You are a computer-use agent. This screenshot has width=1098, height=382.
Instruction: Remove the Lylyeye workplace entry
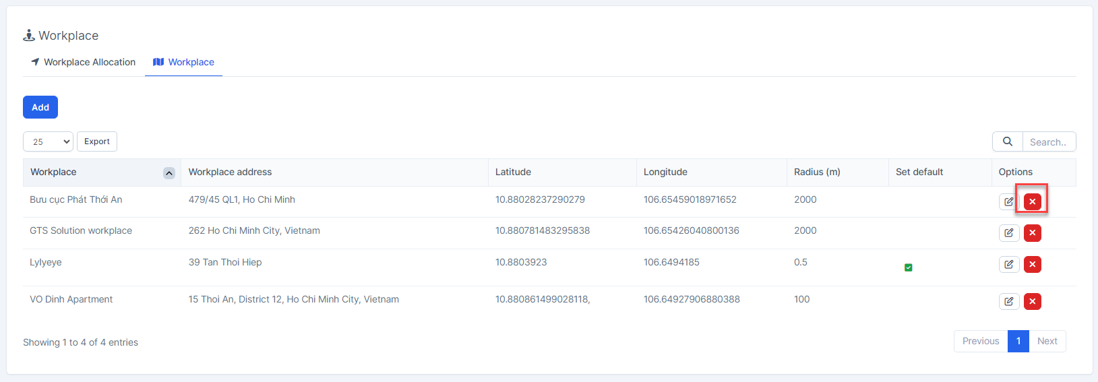(x=1032, y=264)
